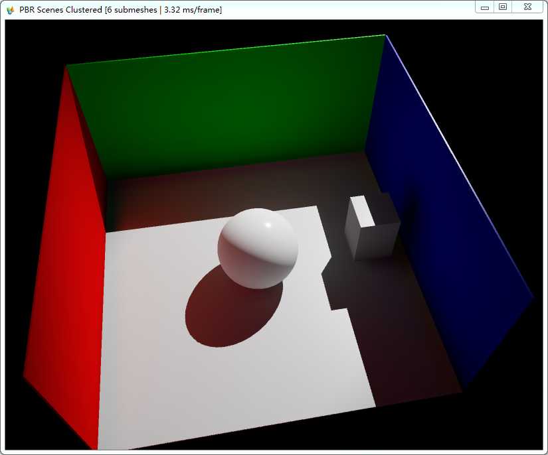
Task: Click the white sphere in the scene
Action: pos(258,249)
